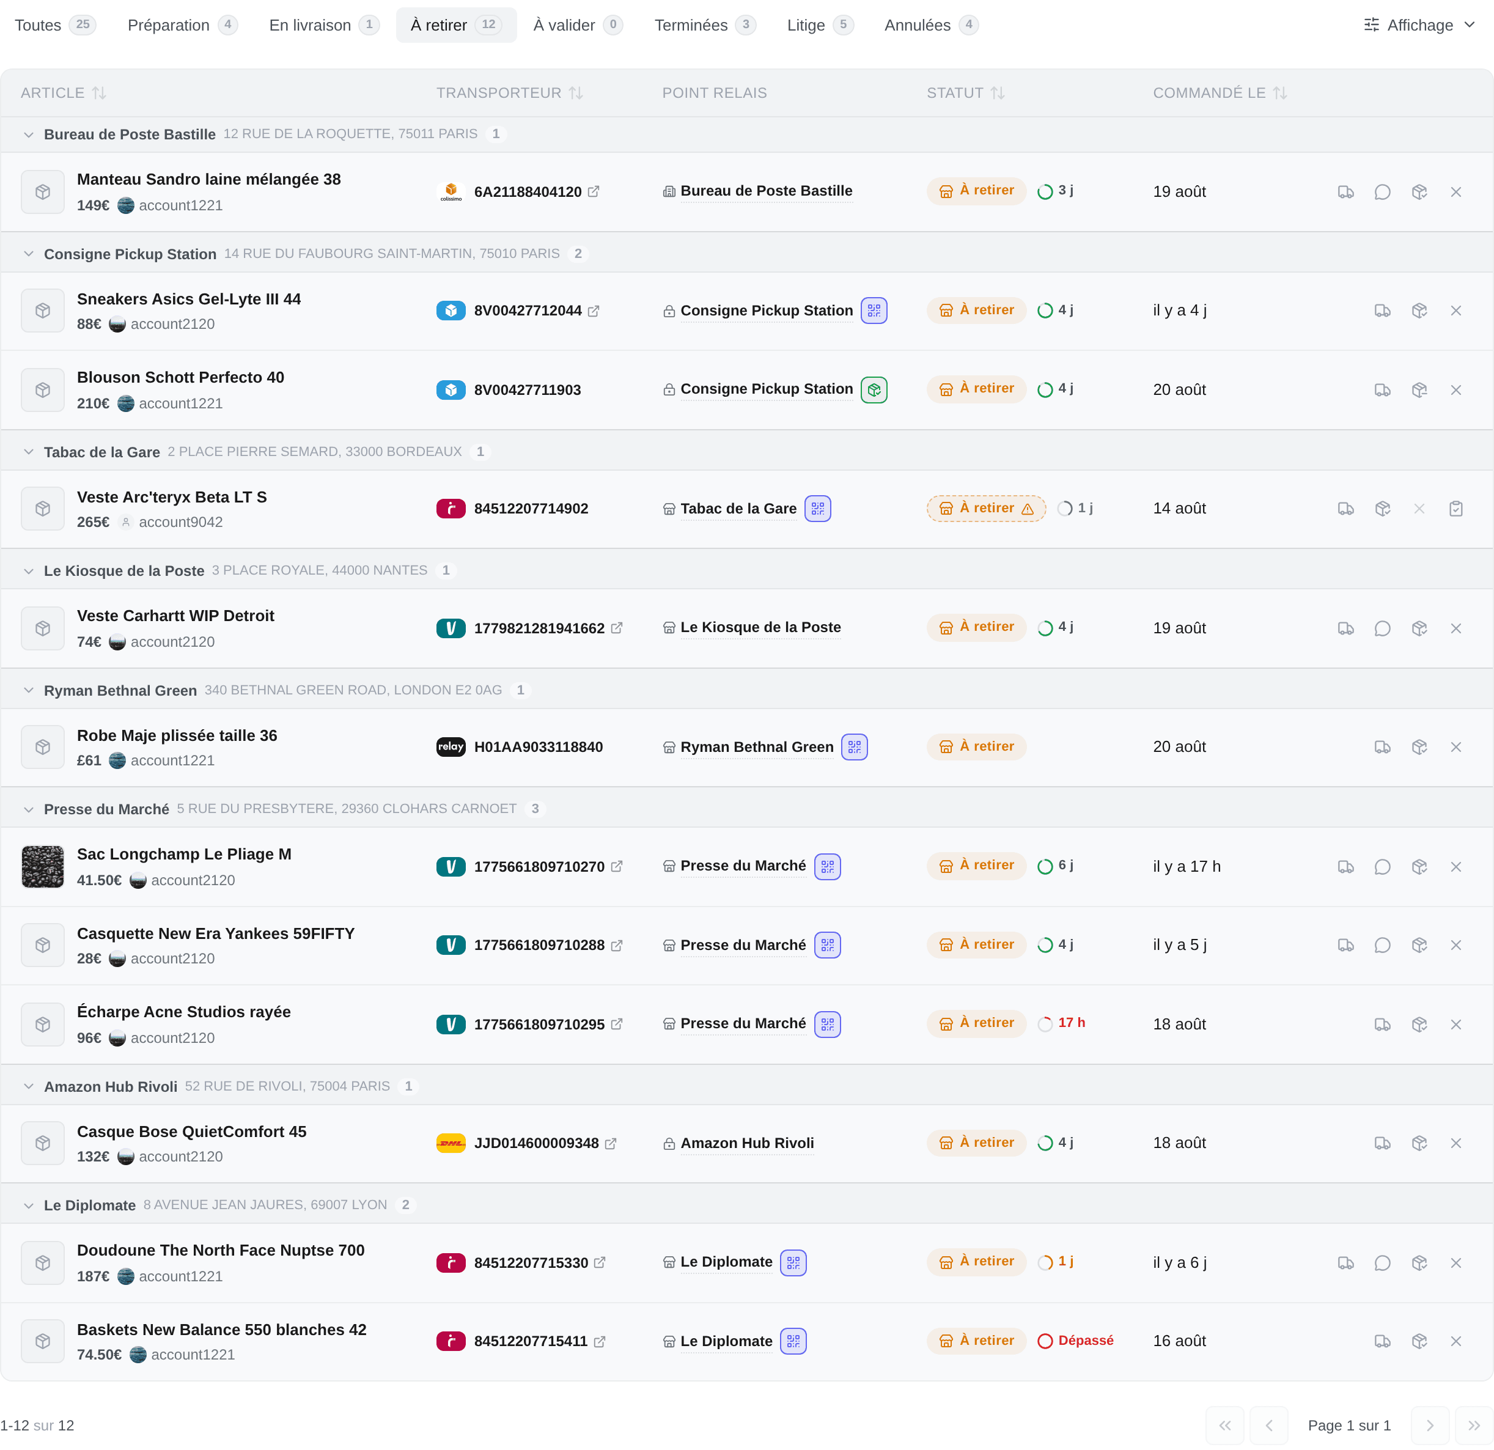Click the X icon on Doudoune North Face row
The height and width of the screenshot is (1450, 1494).
coord(1455,1263)
